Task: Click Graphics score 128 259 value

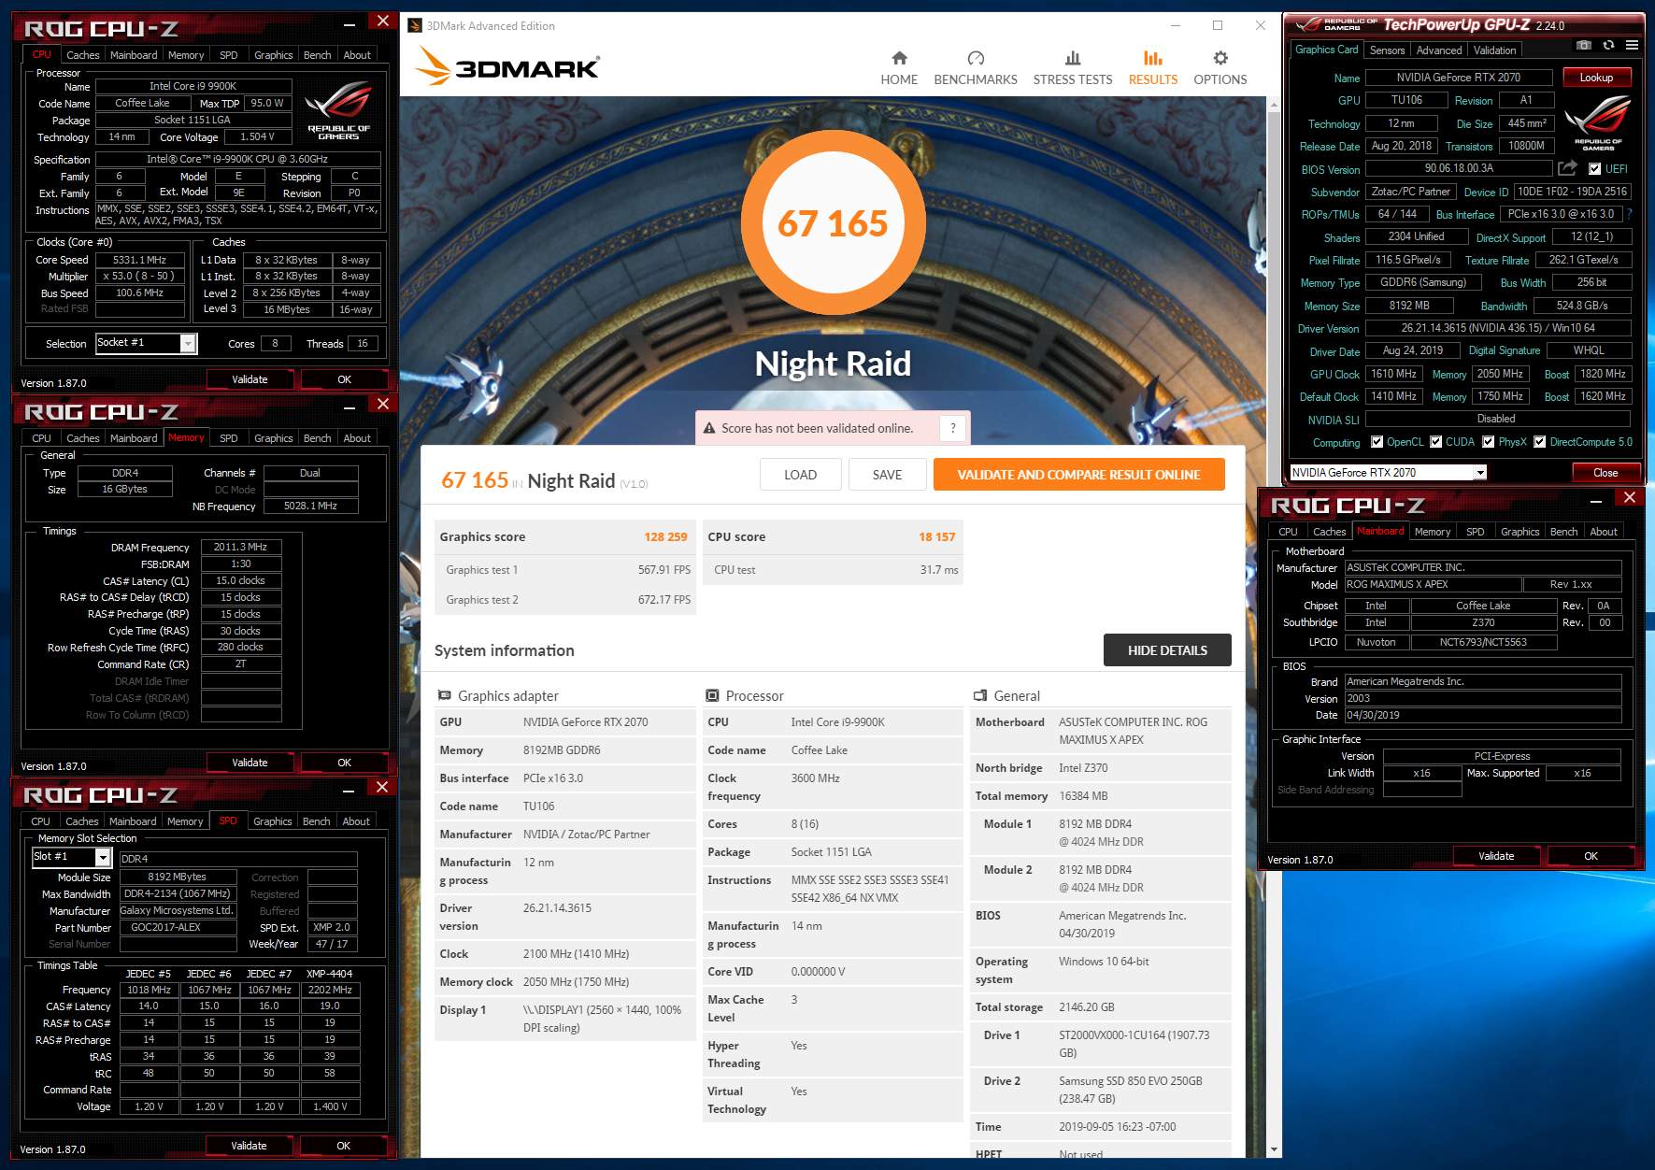Action: tap(665, 536)
